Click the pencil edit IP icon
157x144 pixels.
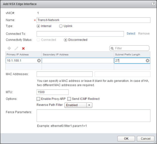pos(16,48)
